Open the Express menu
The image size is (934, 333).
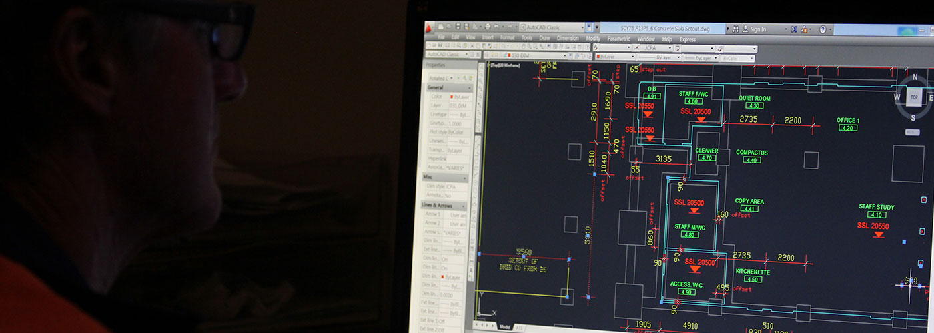point(688,39)
